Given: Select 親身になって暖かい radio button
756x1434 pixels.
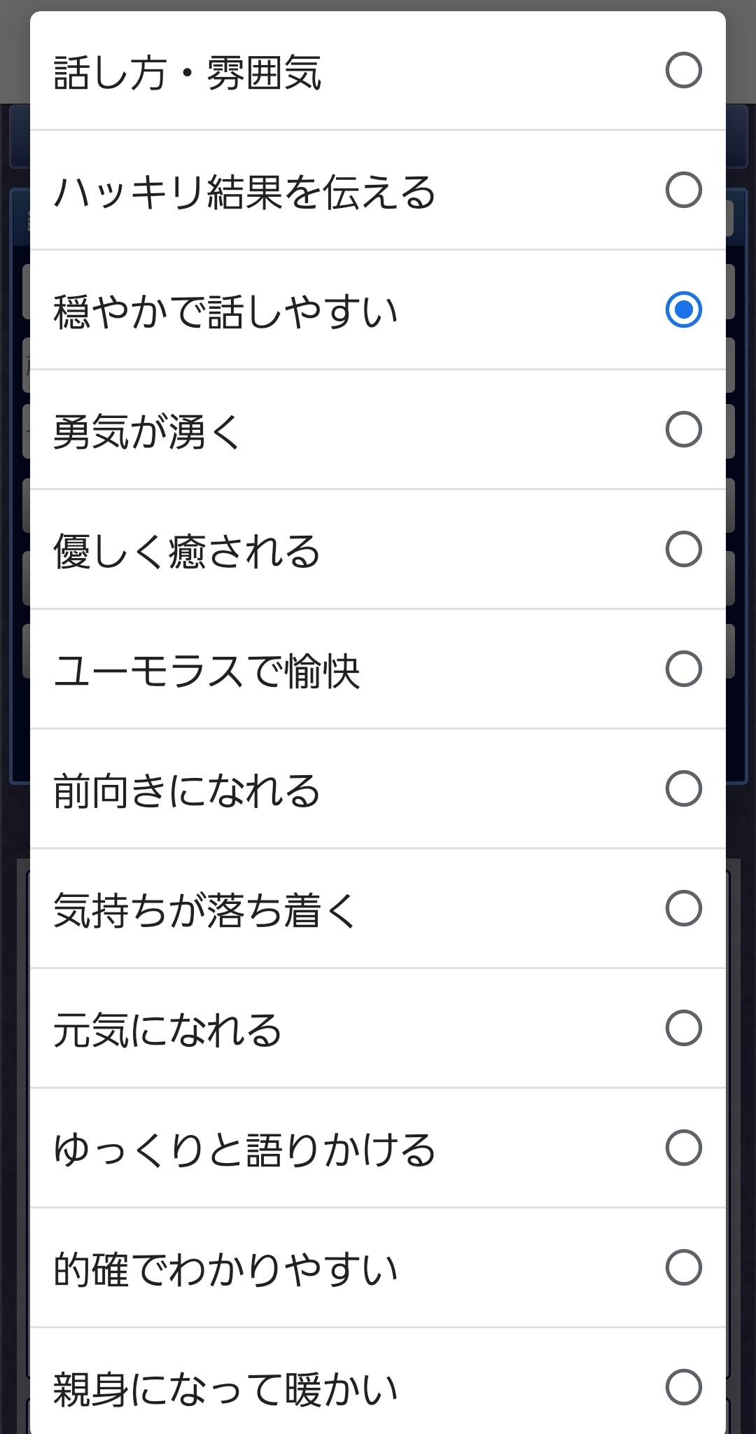Looking at the screenshot, I should (683, 1387).
